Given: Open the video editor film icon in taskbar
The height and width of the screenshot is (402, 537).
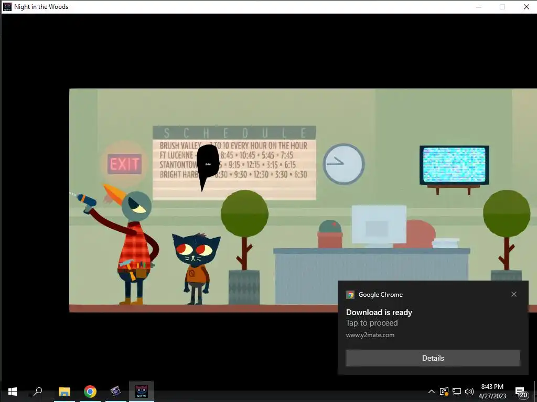Looking at the screenshot, I should [116, 392].
